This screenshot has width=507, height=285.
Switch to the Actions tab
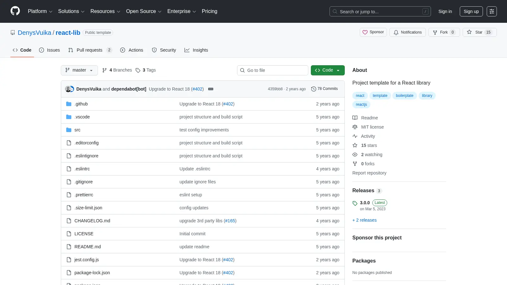(132, 50)
